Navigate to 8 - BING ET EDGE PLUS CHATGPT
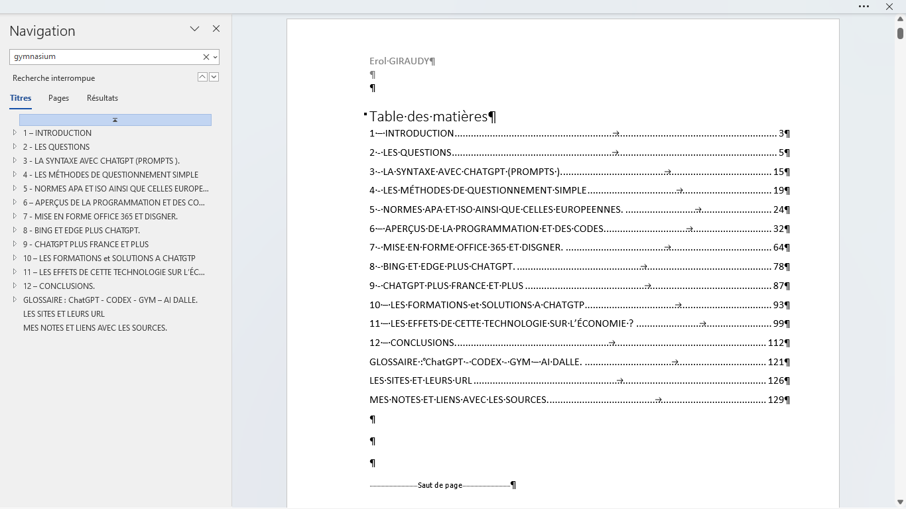The height and width of the screenshot is (509, 906). [82, 231]
